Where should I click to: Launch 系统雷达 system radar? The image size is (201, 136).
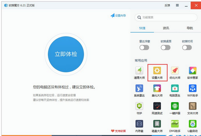139,91
